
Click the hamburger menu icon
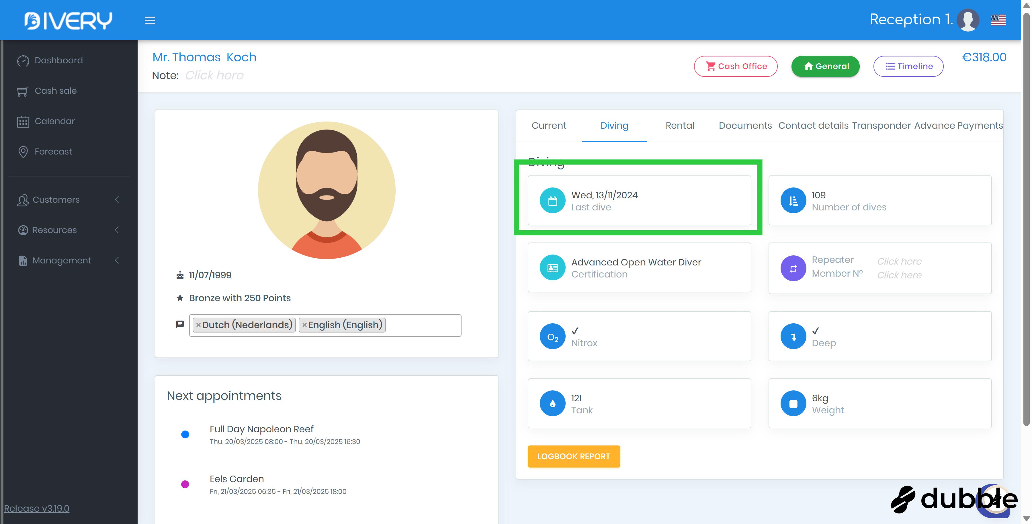pos(150,20)
